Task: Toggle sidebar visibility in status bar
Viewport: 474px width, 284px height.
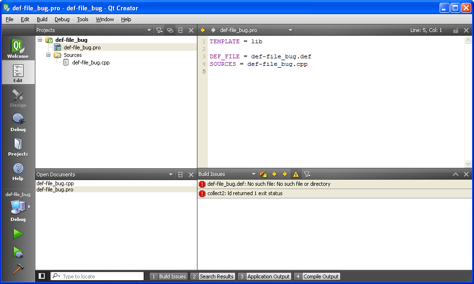Action: click(42, 276)
